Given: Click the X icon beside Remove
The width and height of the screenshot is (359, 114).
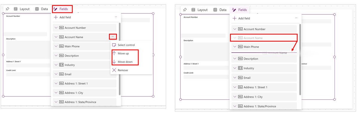Looking at the screenshot, I should click(114, 70).
